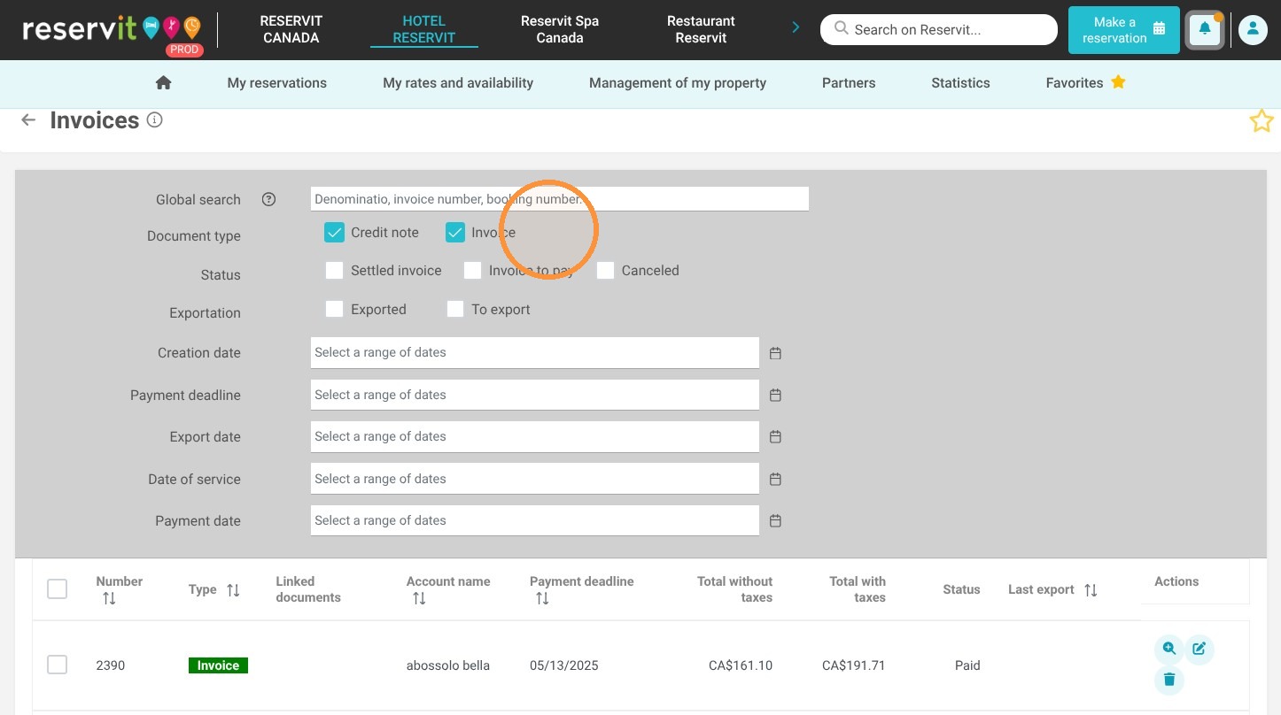Open the Creation date calendar picker
The width and height of the screenshot is (1281, 715).
pyautogui.click(x=775, y=353)
